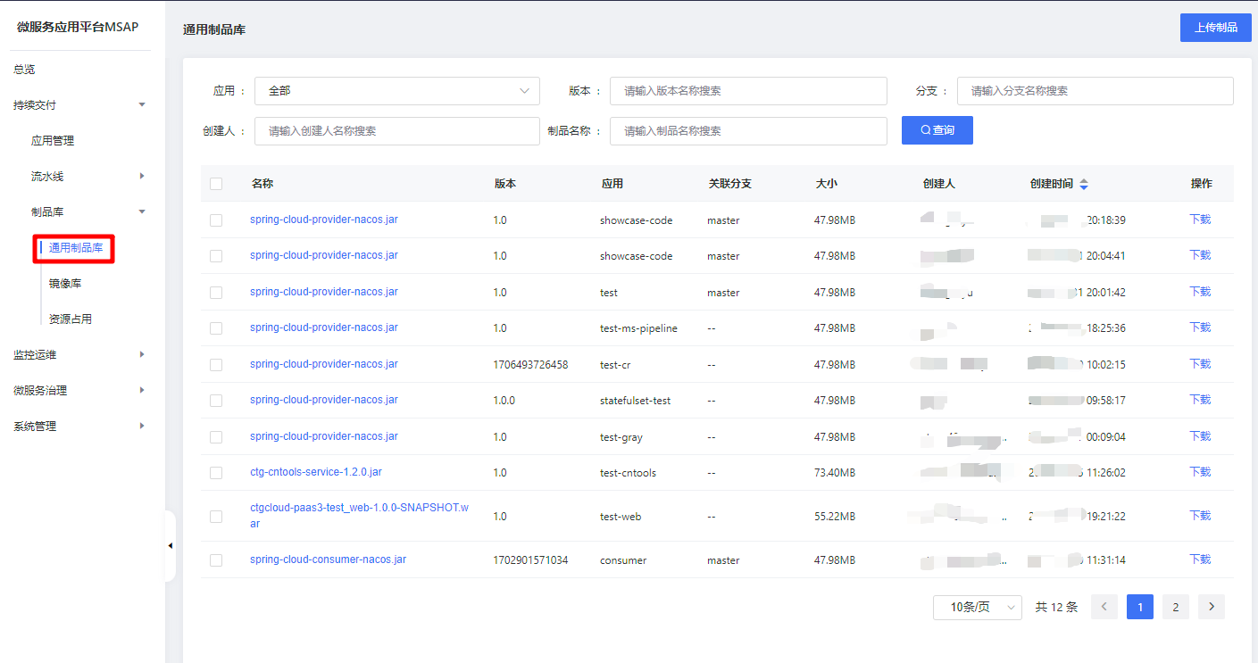Open ctg-cntools-service-1.2.0.jar link
The width and height of the screenshot is (1258, 663).
tap(316, 472)
